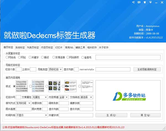This screenshot has width=166, height=131.
Task: Click the photo grid style thumbnail
Action: (54, 86)
